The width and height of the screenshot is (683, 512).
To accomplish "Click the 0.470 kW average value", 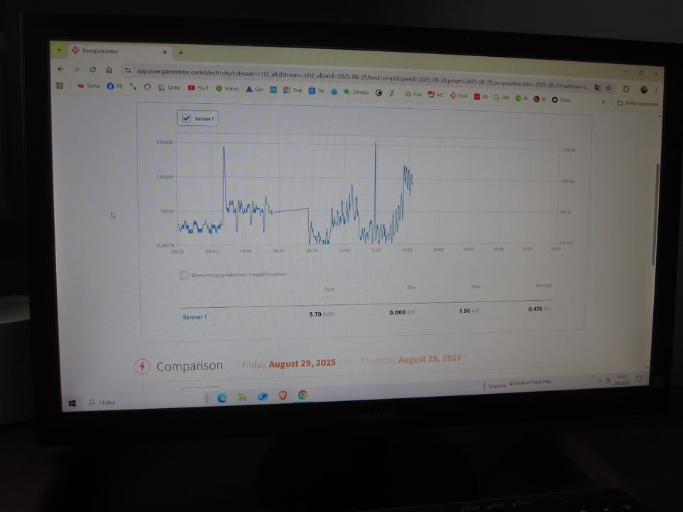I will [x=540, y=309].
